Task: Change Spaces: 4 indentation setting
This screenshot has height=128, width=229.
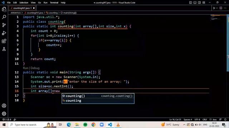Action: pos(188,119)
